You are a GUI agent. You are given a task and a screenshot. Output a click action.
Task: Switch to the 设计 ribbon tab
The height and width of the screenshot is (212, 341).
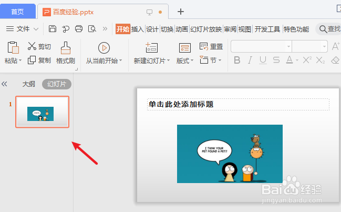click(x=152, y=29)
